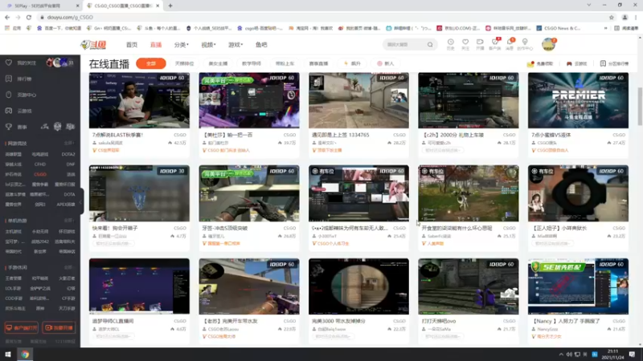
Task: Select DOTA2 in sidebar game list
Action: (x=68, y=154)
